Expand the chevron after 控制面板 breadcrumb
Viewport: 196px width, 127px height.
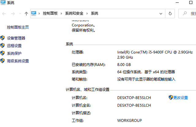click(x=62, y=14)
